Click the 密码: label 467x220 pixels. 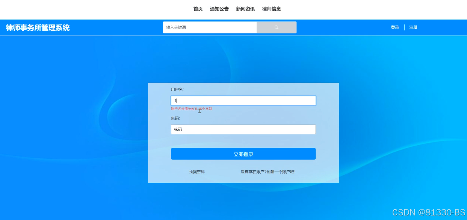pos(175,118)
